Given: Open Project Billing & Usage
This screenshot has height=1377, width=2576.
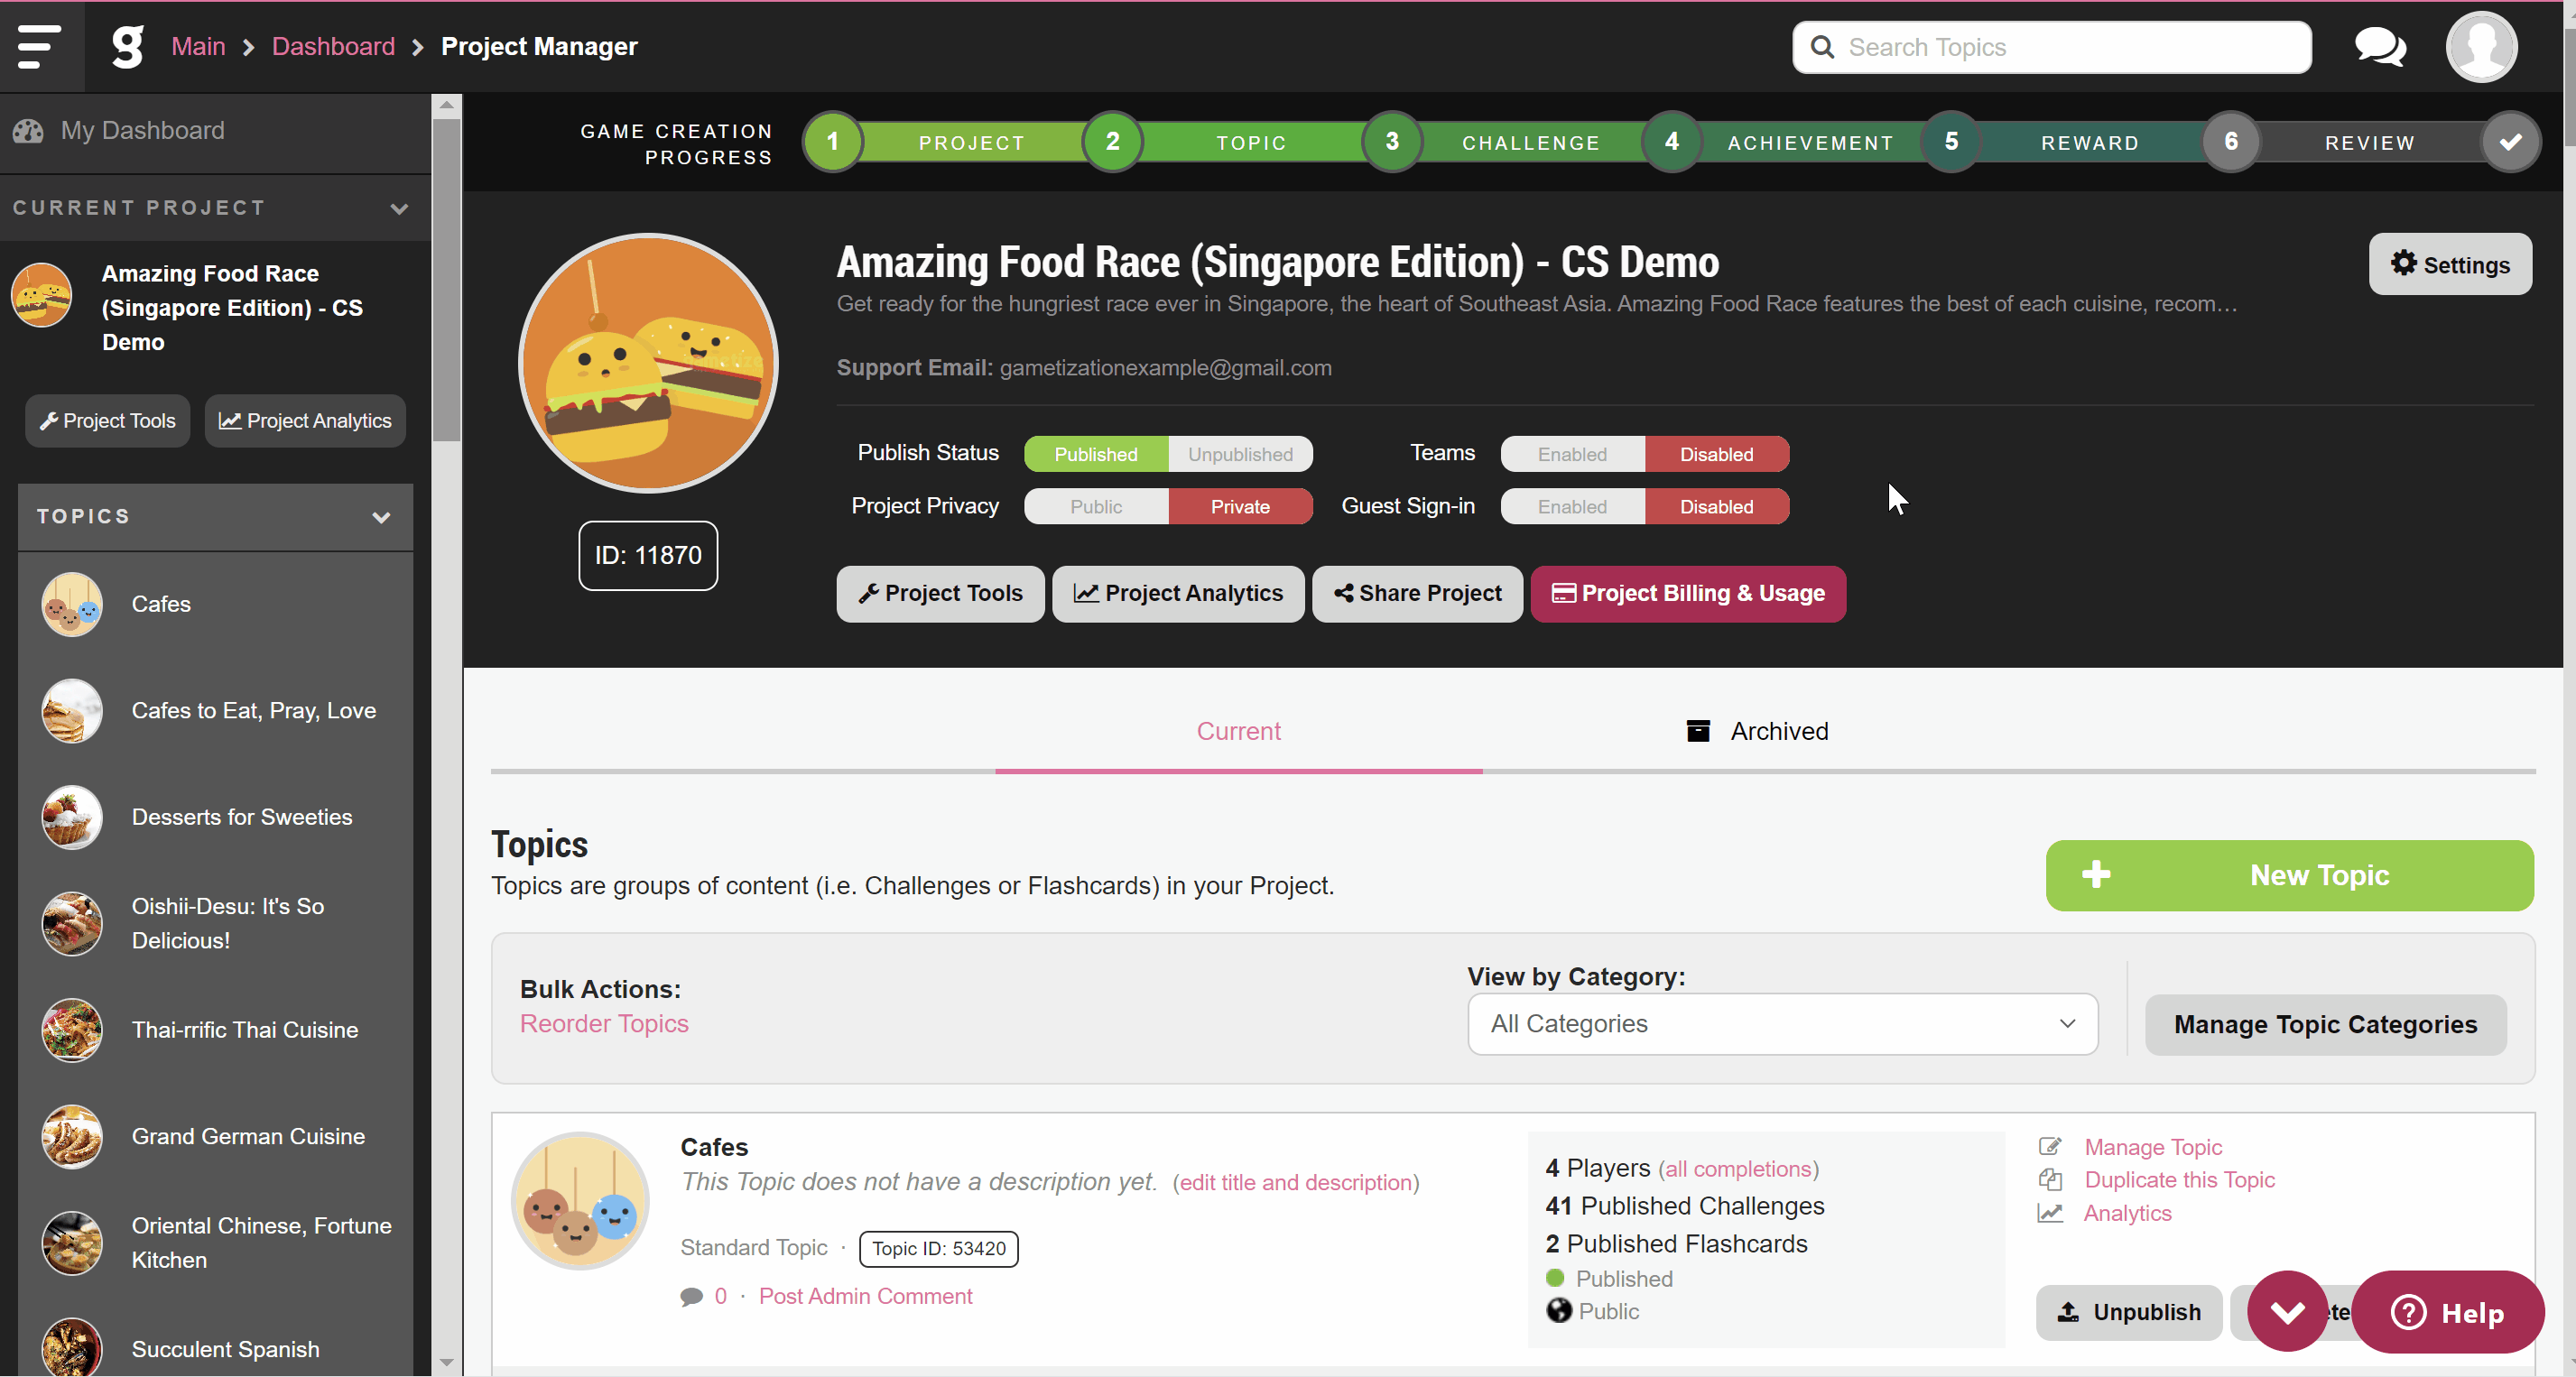Looking at the screenshot, I should [x=1687, y=593].
